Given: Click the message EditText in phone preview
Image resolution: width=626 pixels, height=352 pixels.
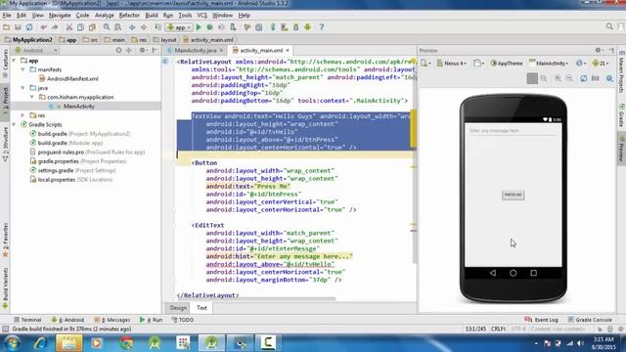Looking at the screenshot, I should pos(513,130).
